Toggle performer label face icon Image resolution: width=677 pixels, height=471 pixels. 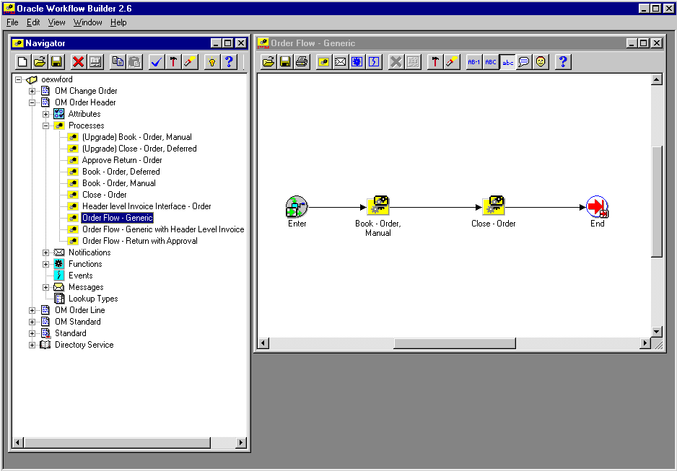541,62
